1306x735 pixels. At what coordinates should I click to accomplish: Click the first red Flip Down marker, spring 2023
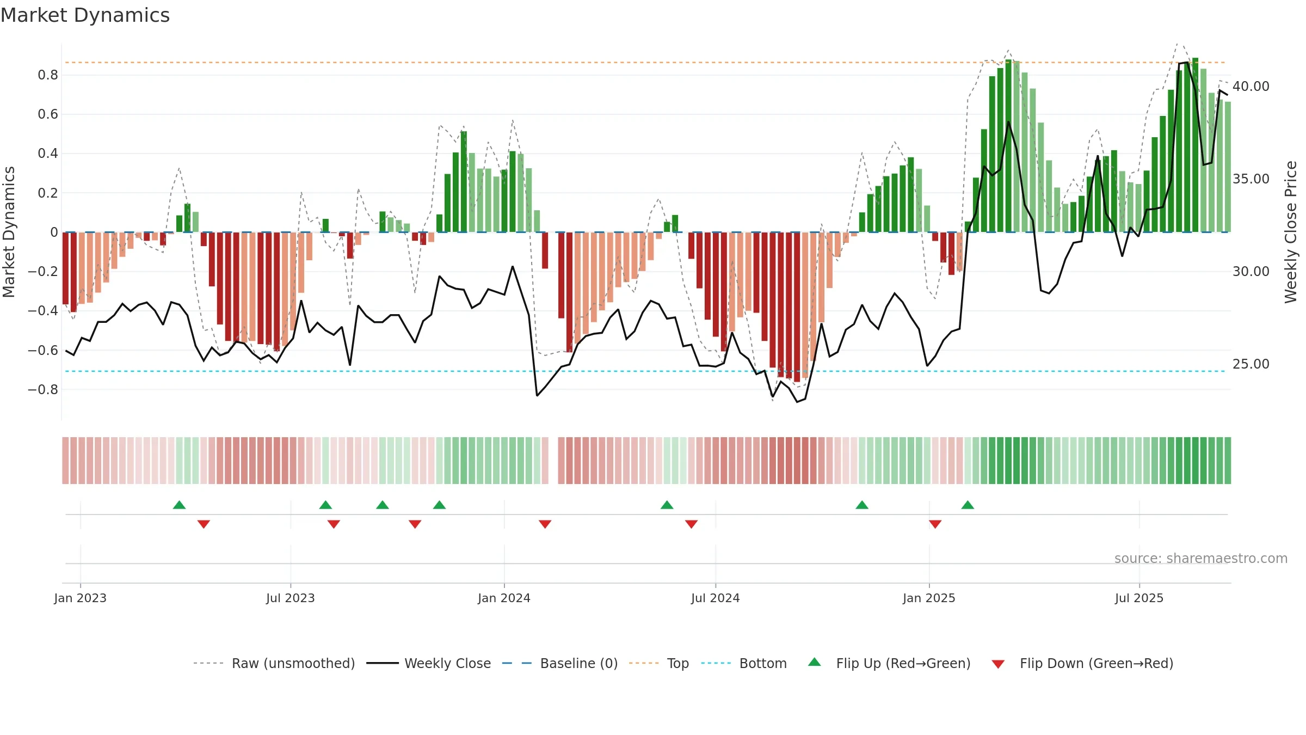pyautogui.click(x=204, y=524)
